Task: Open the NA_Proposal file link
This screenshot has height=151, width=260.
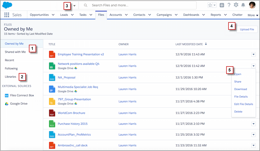Action: (67, 78)
